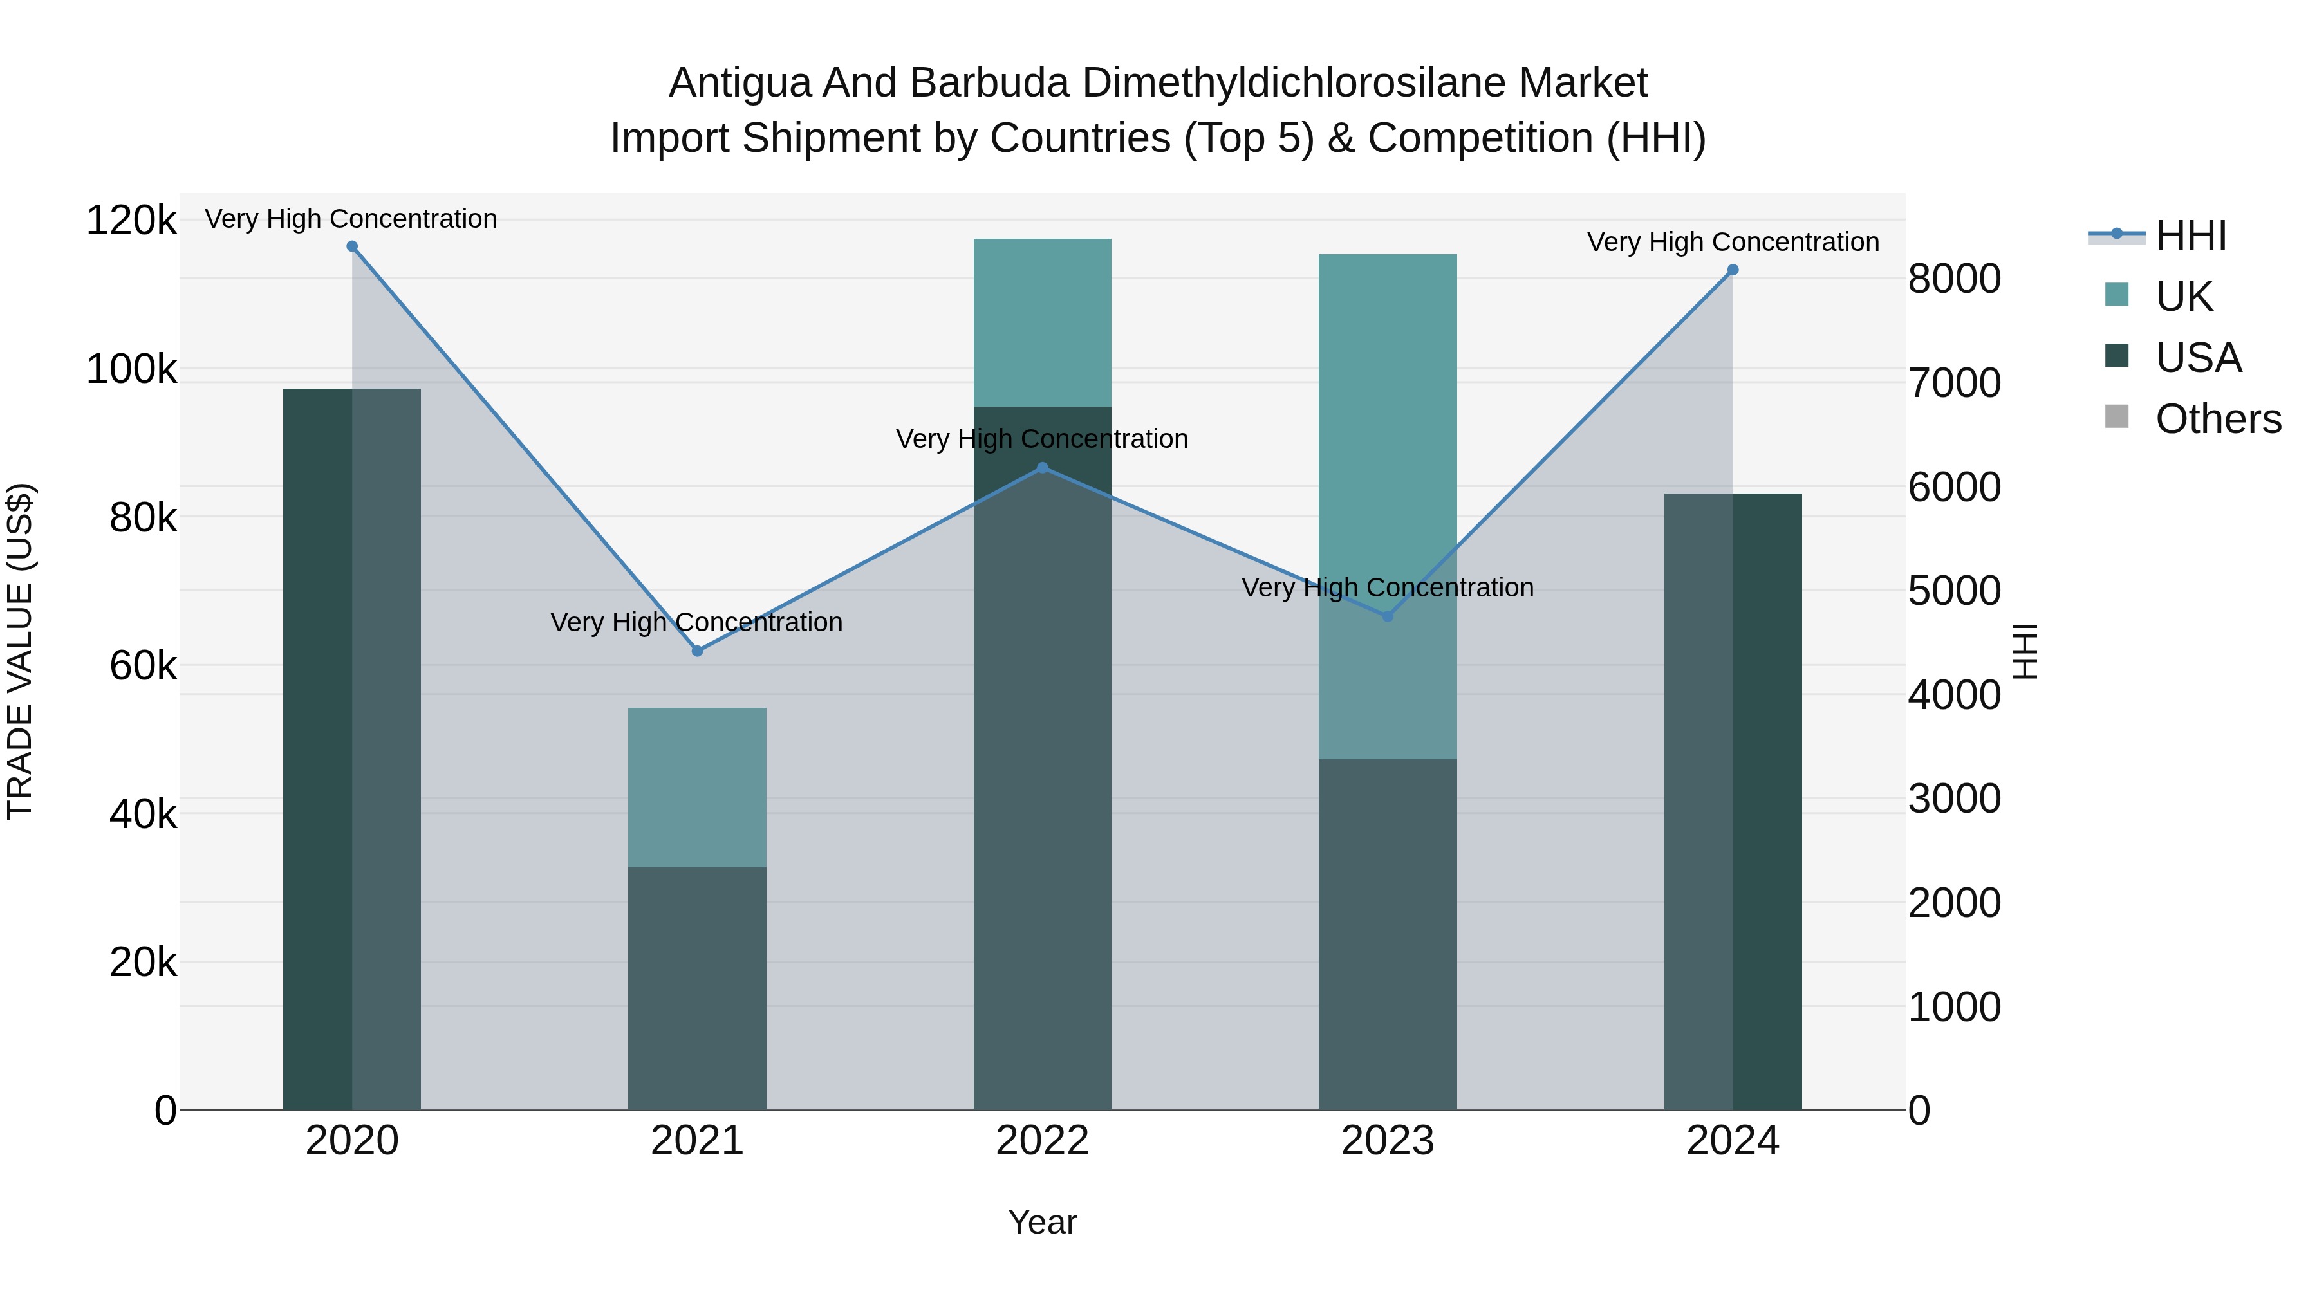
Task: Click the HHI line marker icon in legend
Action: [x=2116, y=235]
